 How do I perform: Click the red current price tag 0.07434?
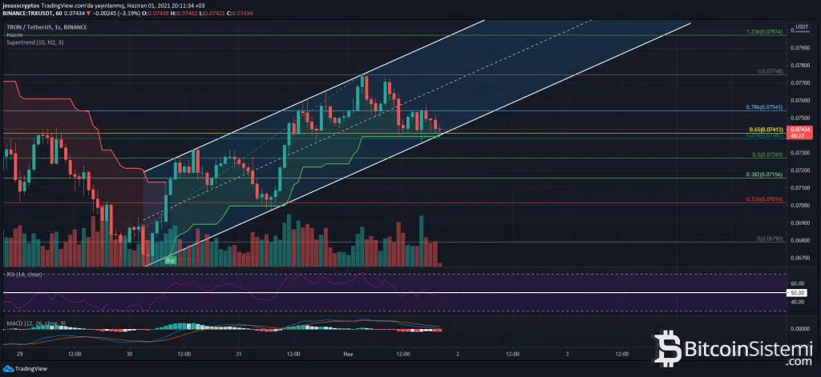pos(799,128)
